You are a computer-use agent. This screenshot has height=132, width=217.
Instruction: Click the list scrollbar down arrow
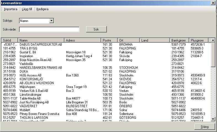213,119
